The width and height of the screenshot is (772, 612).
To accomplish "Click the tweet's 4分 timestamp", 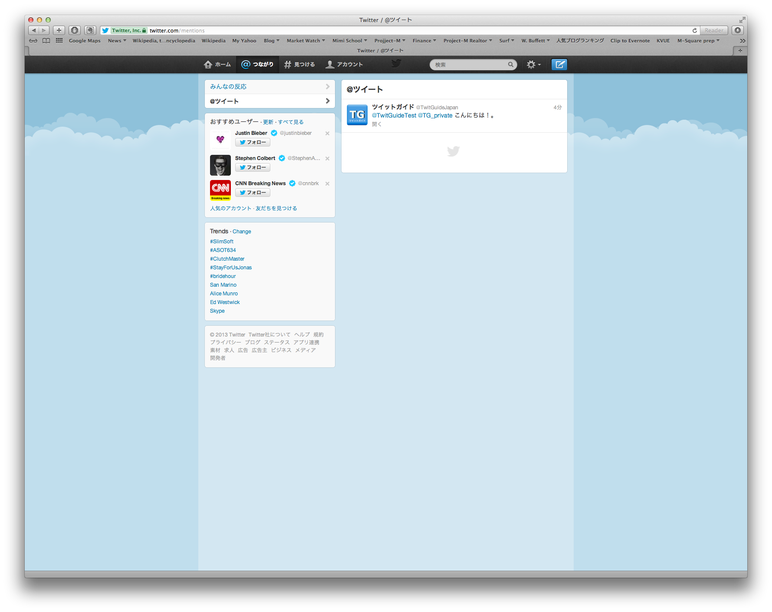I will (558, 108).
